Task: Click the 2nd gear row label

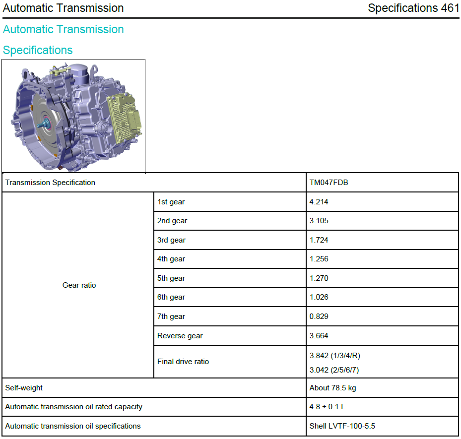Action: pyautogui.click(x=172, y=221)
